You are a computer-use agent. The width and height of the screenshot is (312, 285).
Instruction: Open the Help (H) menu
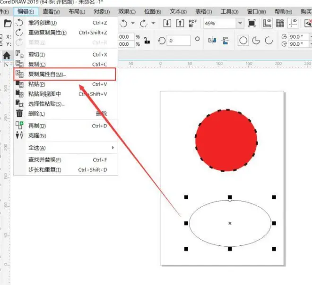[x=283, y=12]
